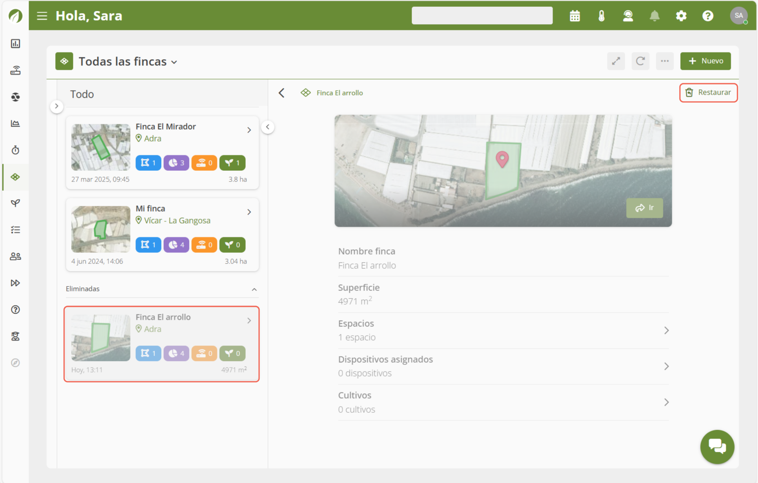
Task: Select the Finca El Mirador card thumbnail
Action: 101,147
